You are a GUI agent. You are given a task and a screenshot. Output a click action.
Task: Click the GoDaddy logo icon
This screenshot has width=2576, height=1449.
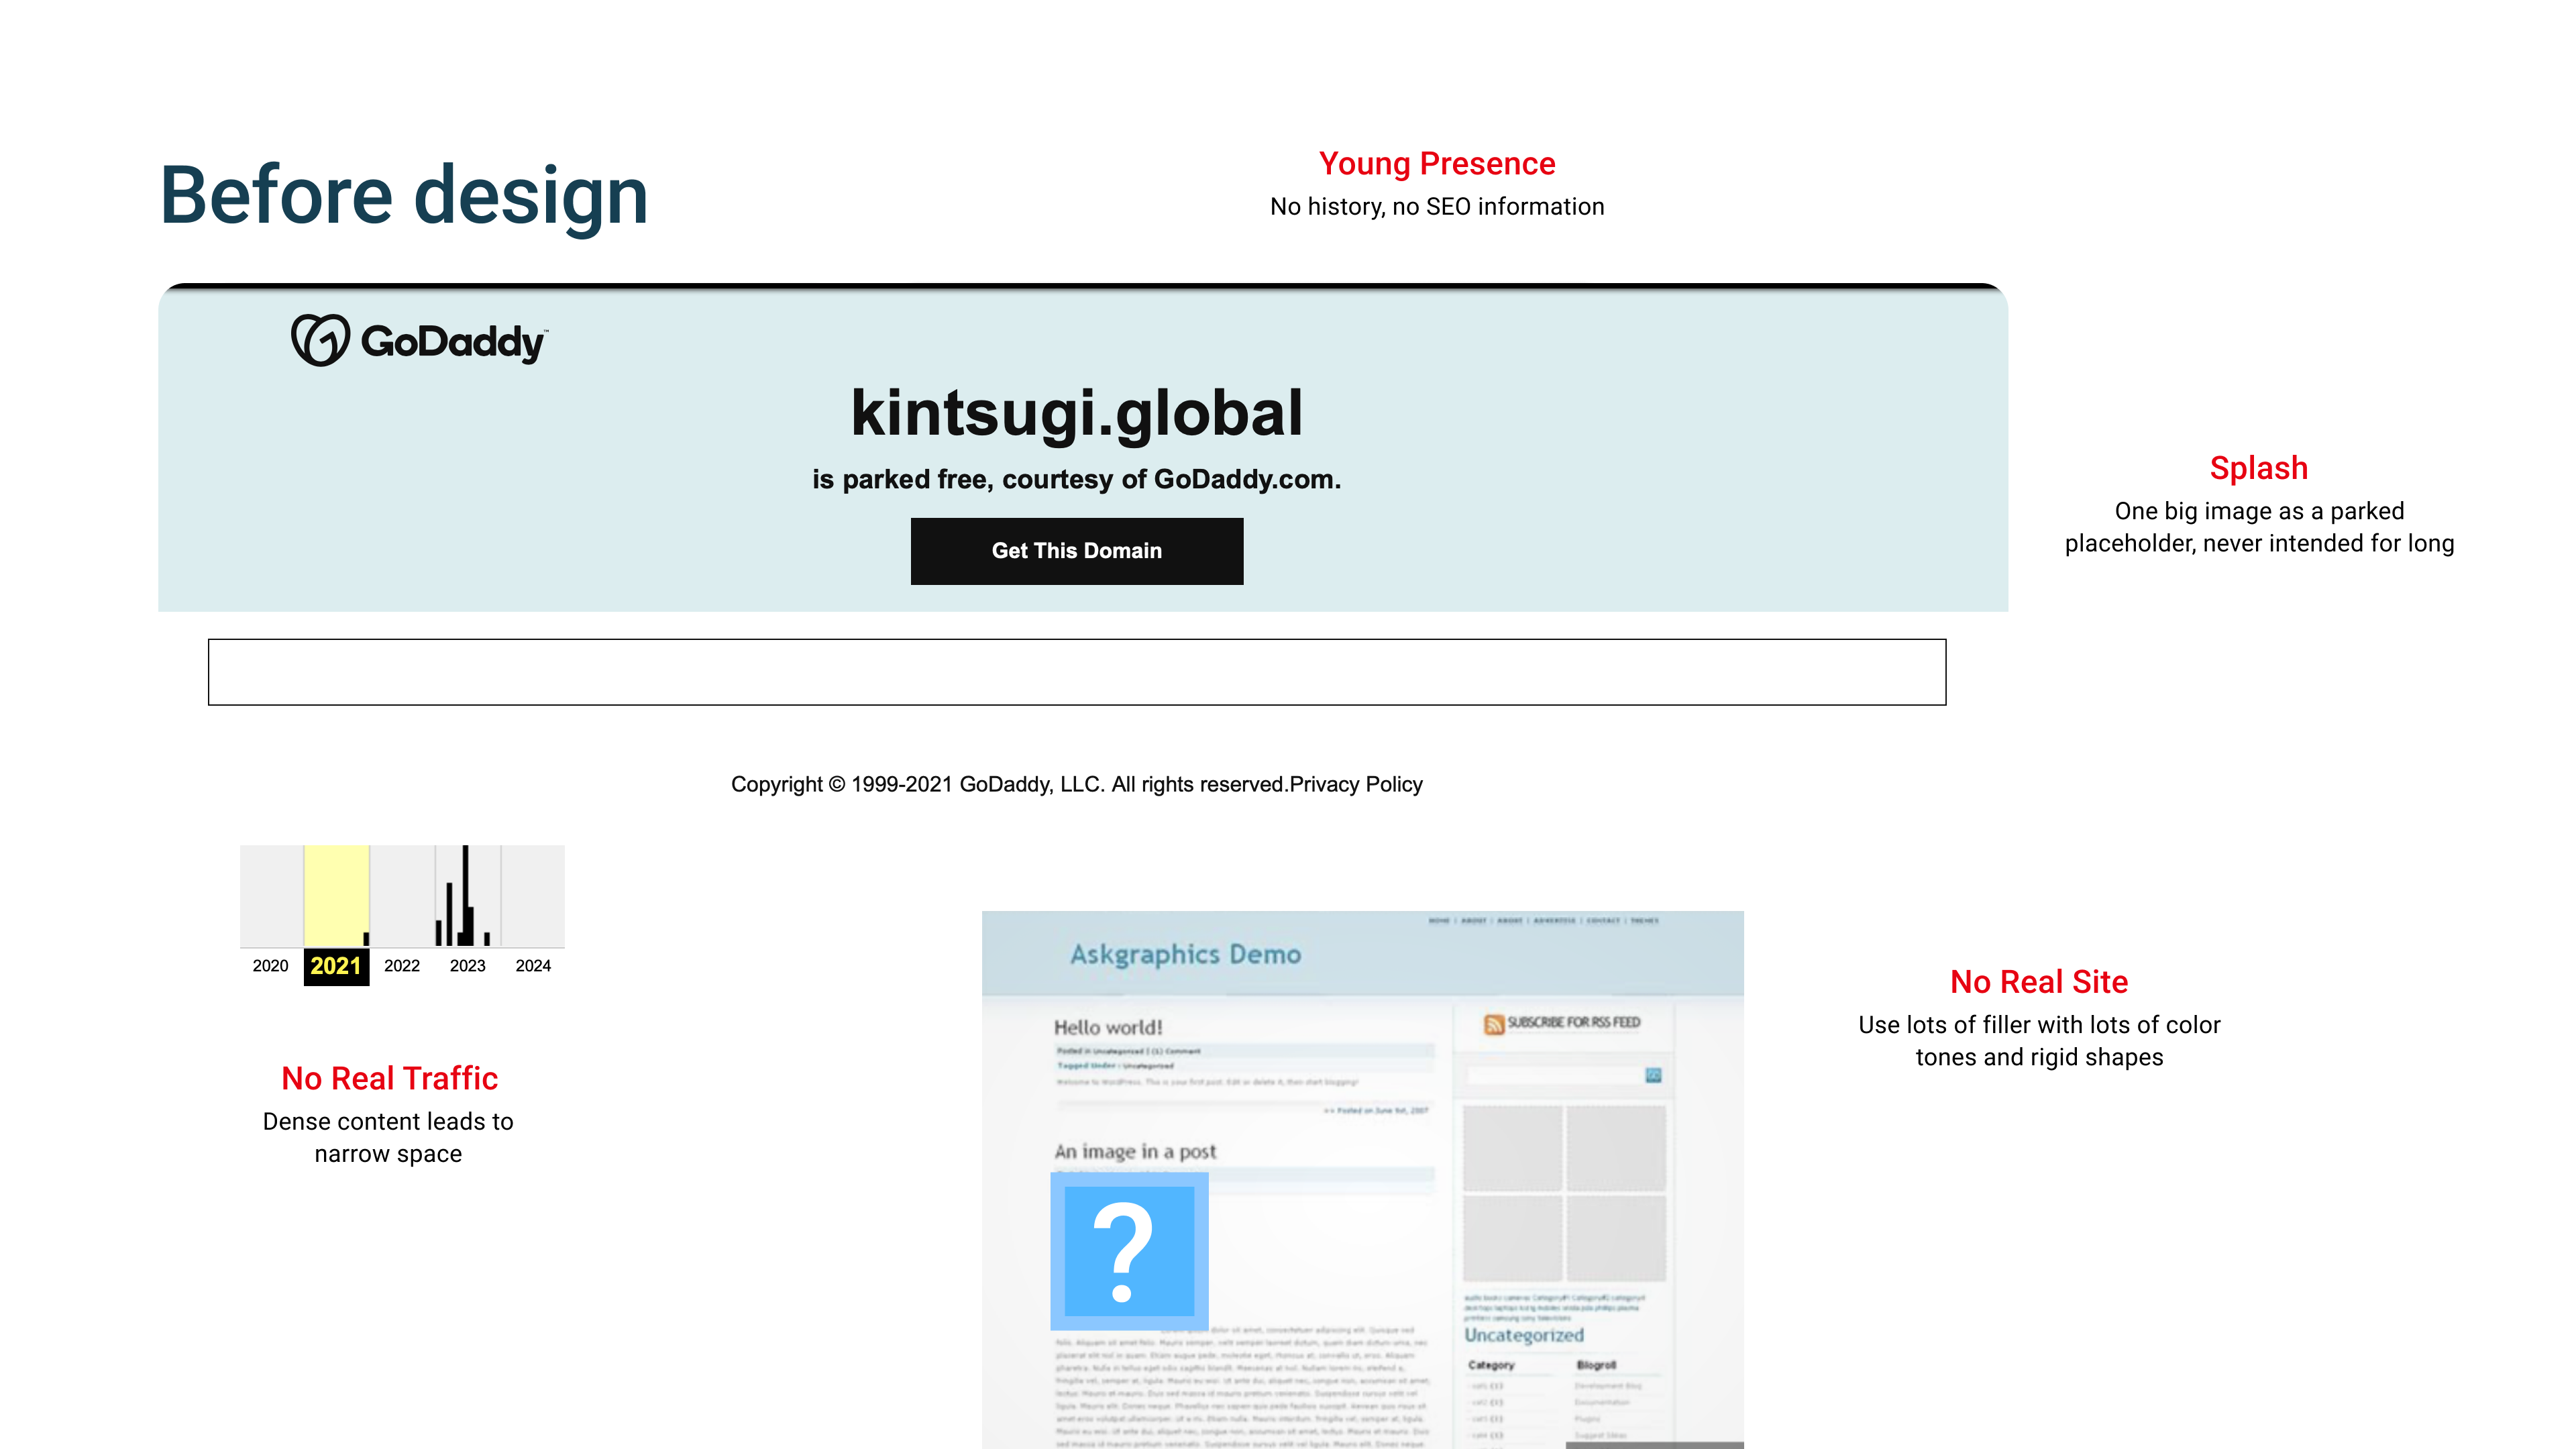click(x=320, y=340)
